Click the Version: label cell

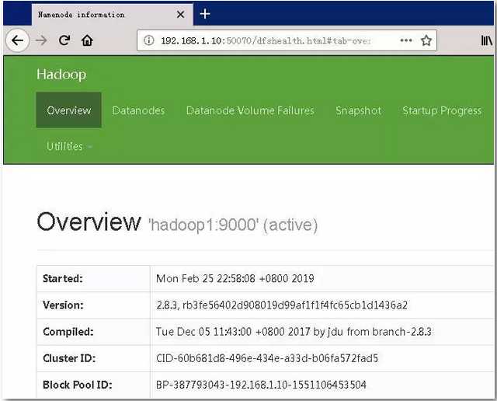pyautogui.click(x=93, y=305)
